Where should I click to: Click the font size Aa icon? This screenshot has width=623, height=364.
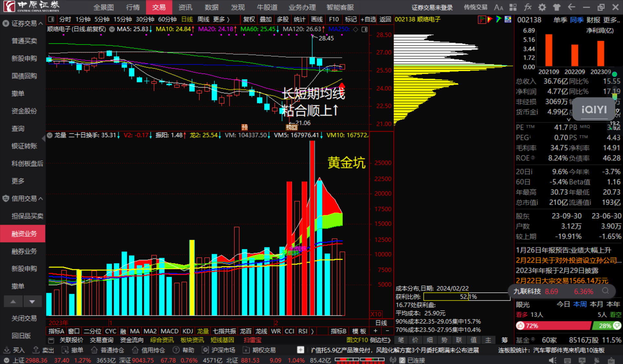[x=498, y=7]
